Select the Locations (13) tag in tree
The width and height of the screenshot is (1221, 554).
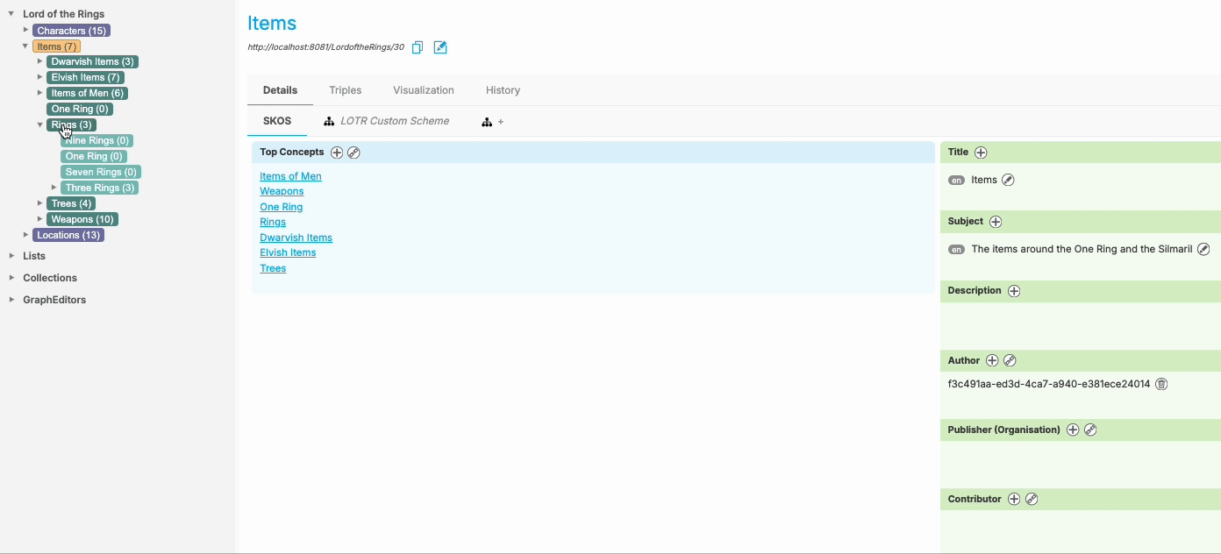(68, 235)
